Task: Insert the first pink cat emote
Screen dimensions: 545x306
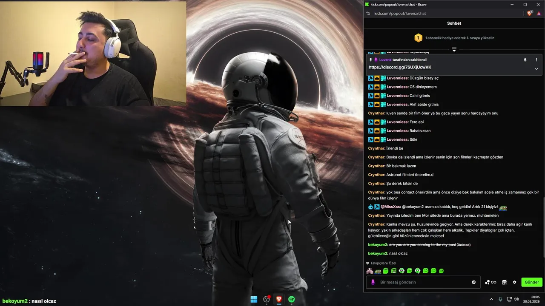Action: point(370,271)
